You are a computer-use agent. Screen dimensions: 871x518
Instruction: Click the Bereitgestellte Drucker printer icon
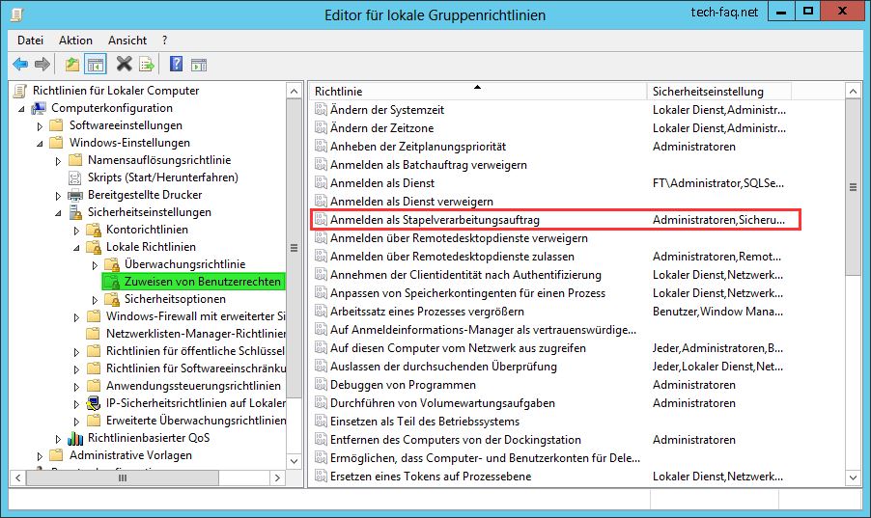pyautogui.click(x=75, y=195)
